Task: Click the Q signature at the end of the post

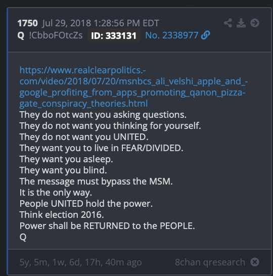Action: click(x=23, y=237)
